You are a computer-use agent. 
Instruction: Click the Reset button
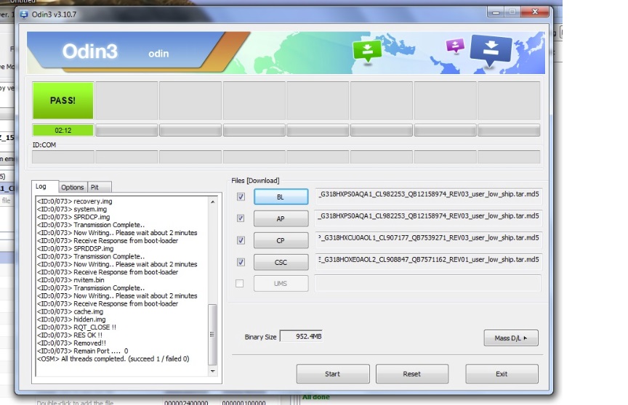click(411, 374)
